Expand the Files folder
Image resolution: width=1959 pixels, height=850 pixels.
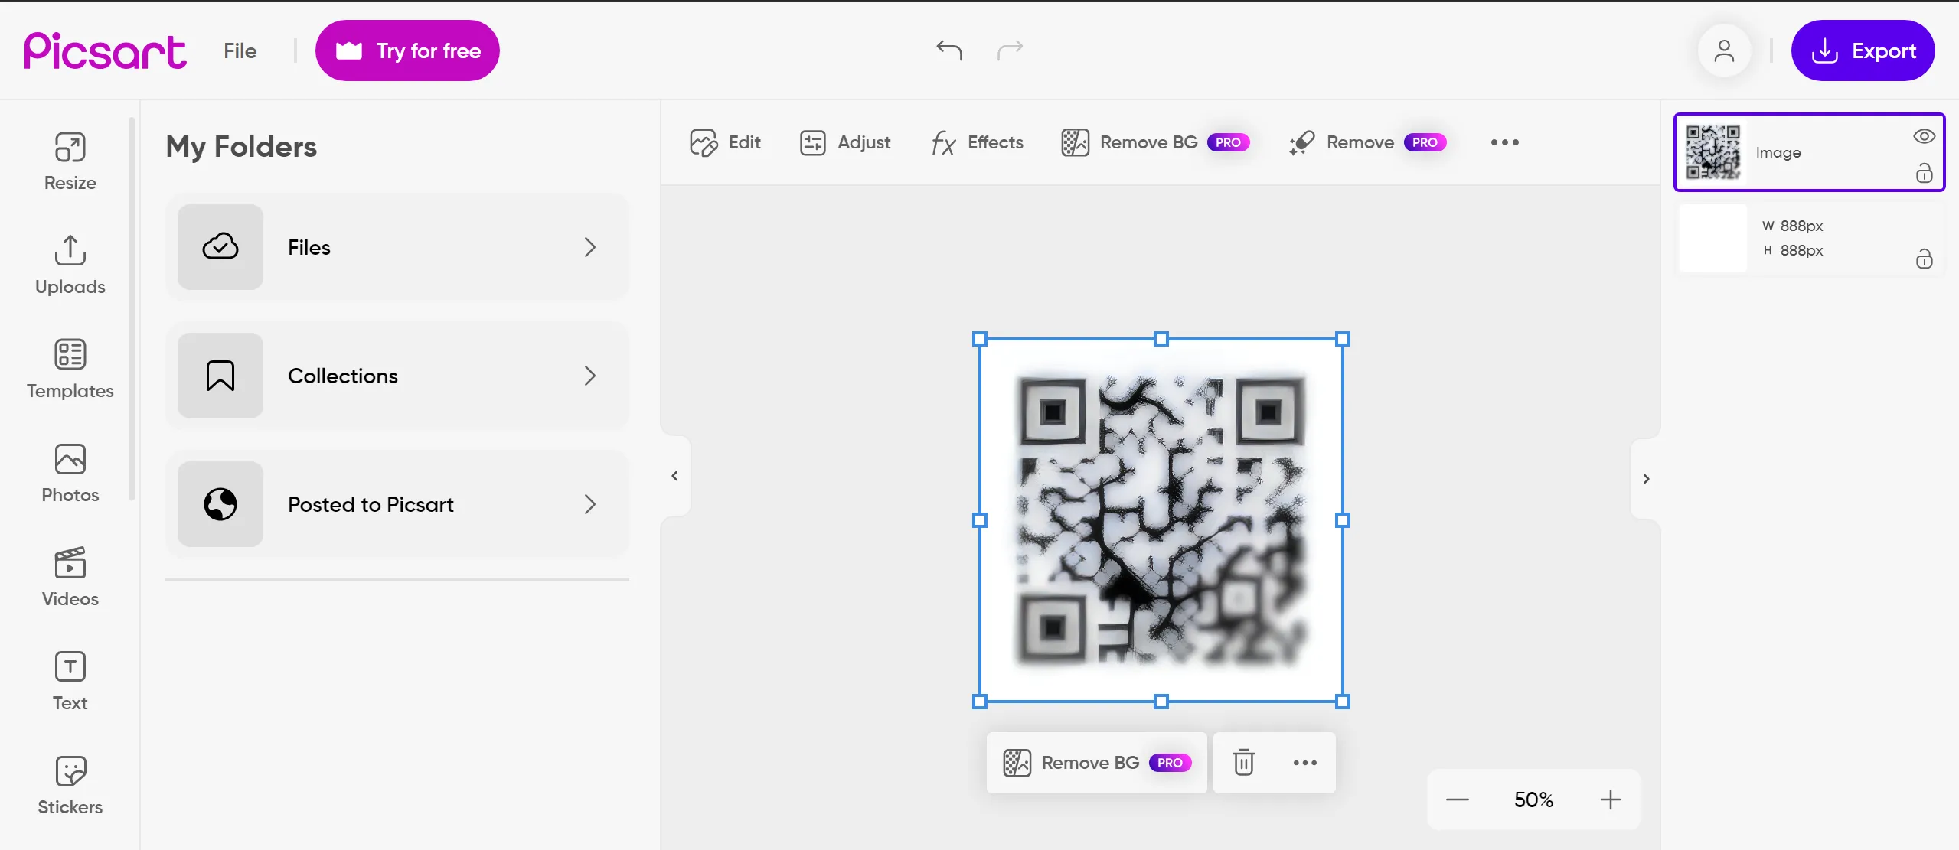pos(397,247)
